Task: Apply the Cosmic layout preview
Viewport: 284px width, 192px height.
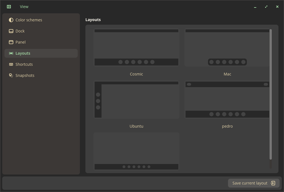Action: [x=136, y=47]
